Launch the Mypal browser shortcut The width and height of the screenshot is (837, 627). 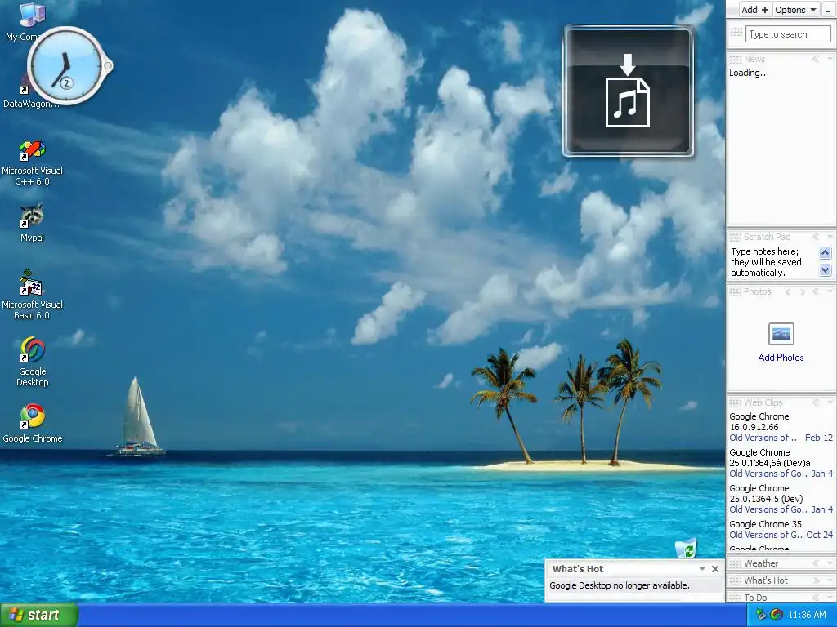tap(32, 222)
